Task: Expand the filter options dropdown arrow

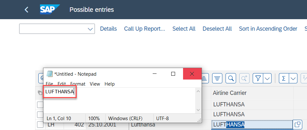Action: pyautogui.click(x=267, y=79)
